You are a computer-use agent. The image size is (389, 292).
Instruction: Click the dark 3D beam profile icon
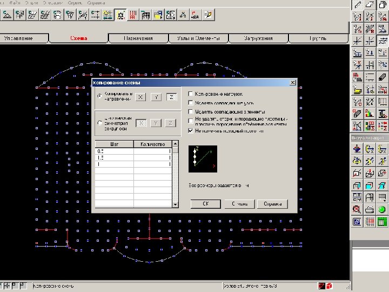pyautogui.click(x=383, y=77)
